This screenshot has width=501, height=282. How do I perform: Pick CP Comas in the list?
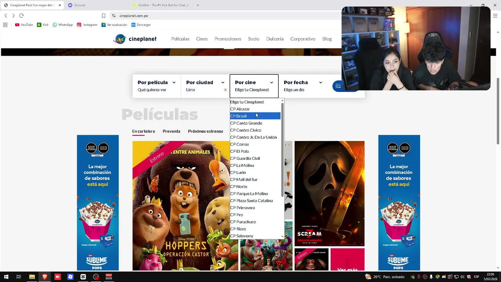point(255,144)
